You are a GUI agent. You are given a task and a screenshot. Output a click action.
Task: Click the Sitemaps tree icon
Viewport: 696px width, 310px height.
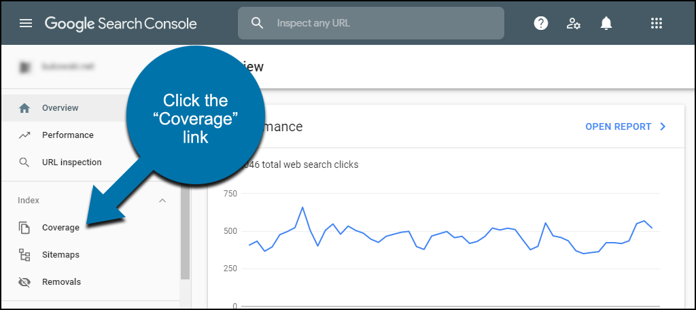pos(24,255)
